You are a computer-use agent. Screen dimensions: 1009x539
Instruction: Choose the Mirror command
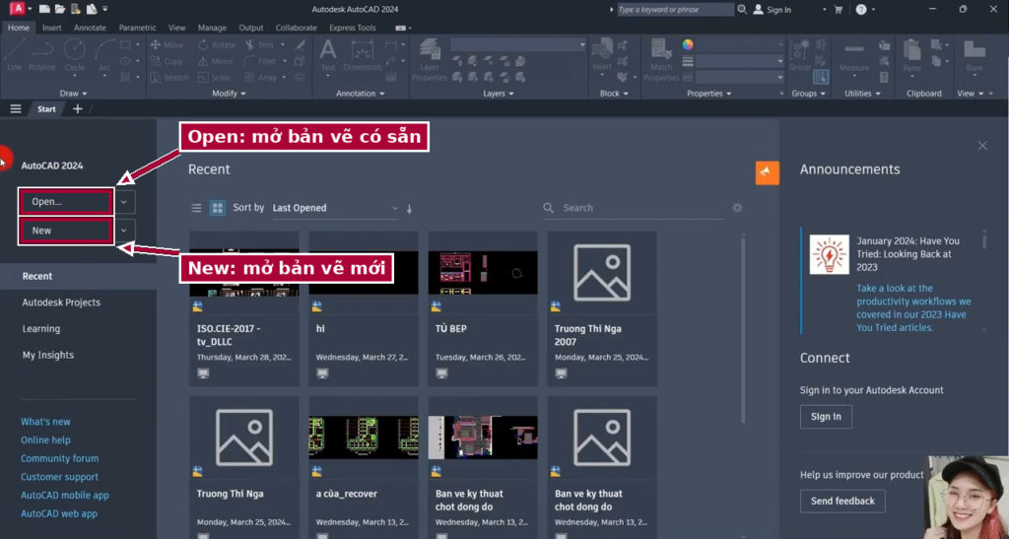216,61
